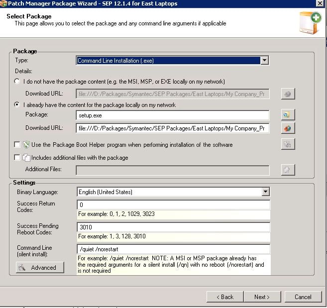Image resolution: width=327 pixels, height=308 pixels.
Task: Click the Command Line silent install field
Action: pos(173,249)
